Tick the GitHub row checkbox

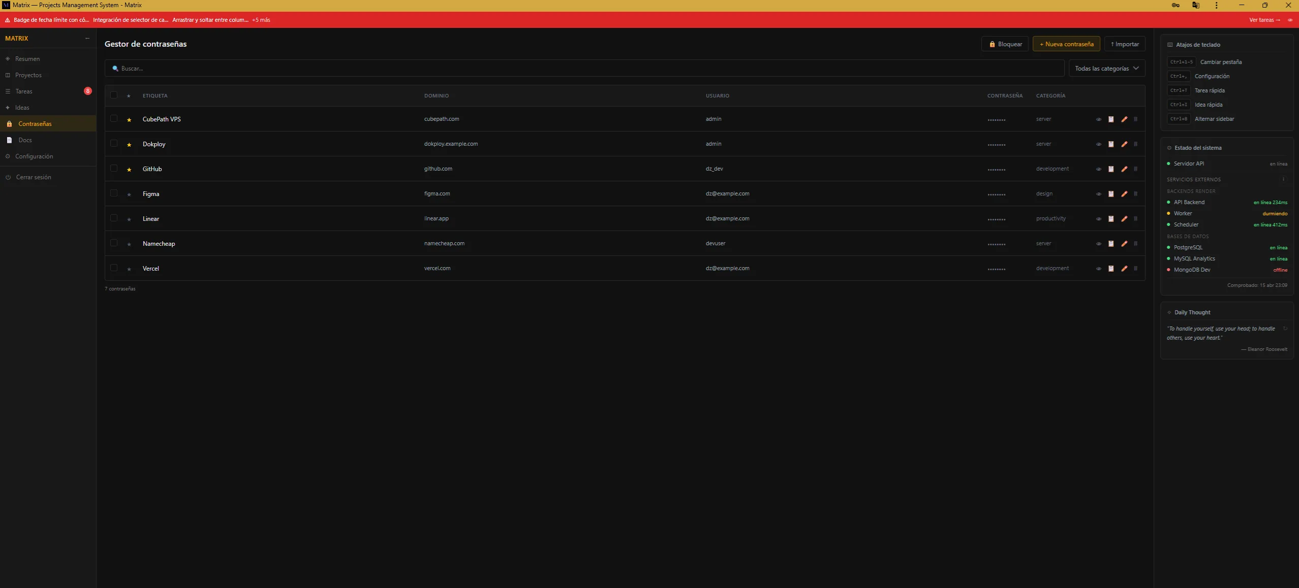[114, 169]
